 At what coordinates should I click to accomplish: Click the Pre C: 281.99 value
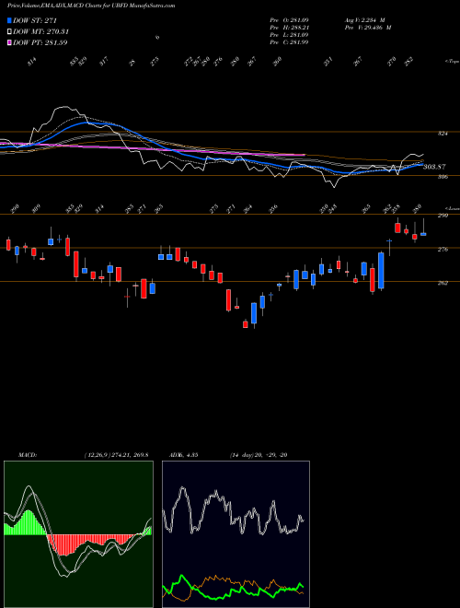289,41
